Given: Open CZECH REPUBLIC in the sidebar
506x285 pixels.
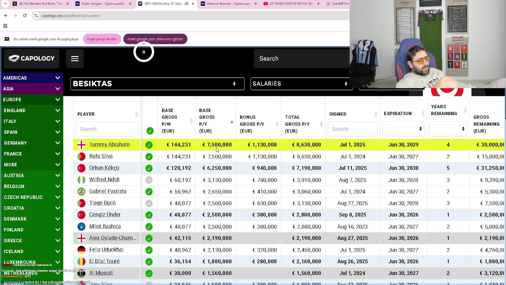Looking at the screenshot, I should [32, 197].
